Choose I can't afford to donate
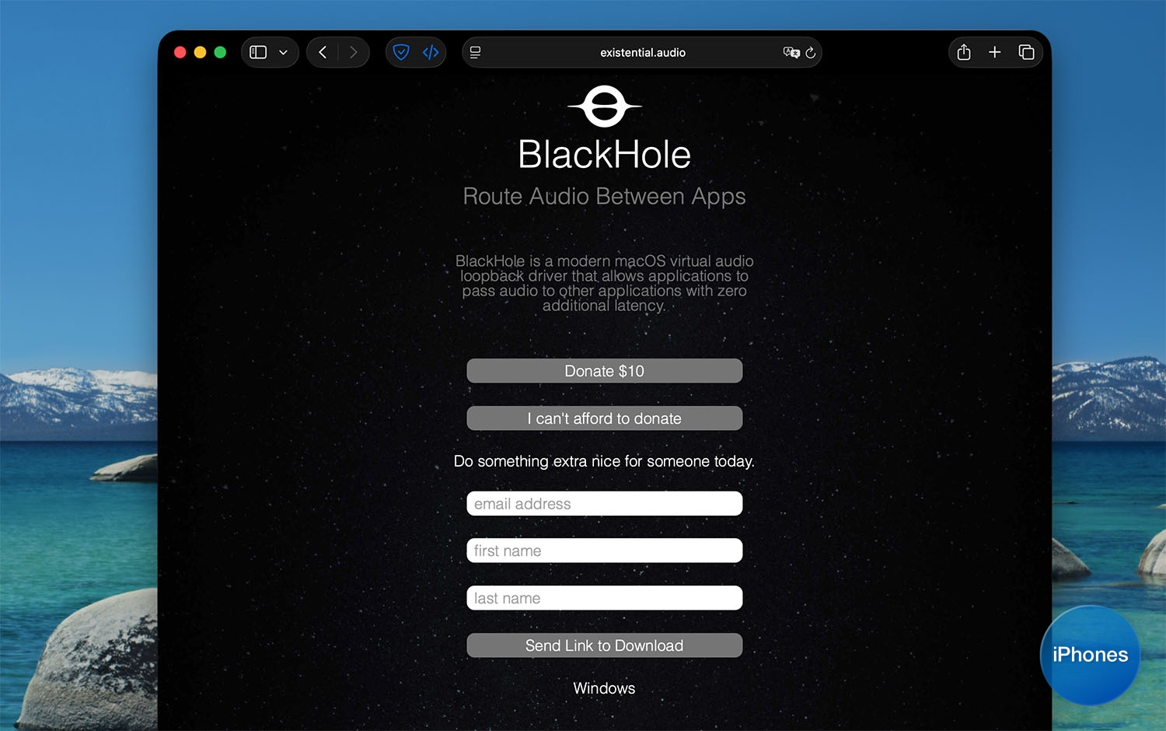The width and height of the screenshot is (1166, 731). click(x=605, y=418)
